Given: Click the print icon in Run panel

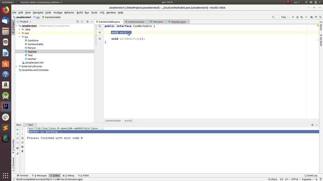Looking at the screenshot, I should (22, 147).
